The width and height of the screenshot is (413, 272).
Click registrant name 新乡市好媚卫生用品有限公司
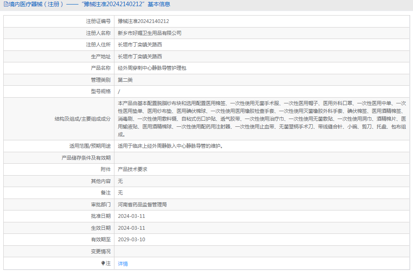(x=150, y=33)
